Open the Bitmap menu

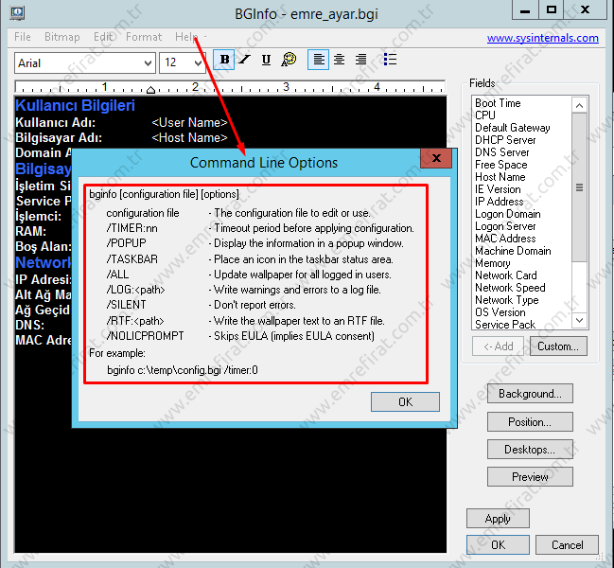[62, 37]
